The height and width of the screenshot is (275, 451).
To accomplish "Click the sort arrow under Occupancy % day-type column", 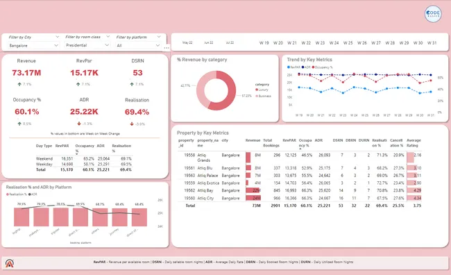I will click(77, 154).
